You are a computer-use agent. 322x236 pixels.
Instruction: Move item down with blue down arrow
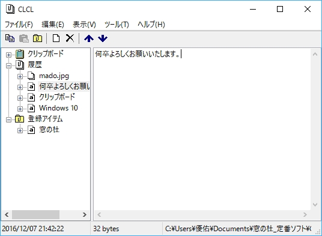[x=103, y=38]
